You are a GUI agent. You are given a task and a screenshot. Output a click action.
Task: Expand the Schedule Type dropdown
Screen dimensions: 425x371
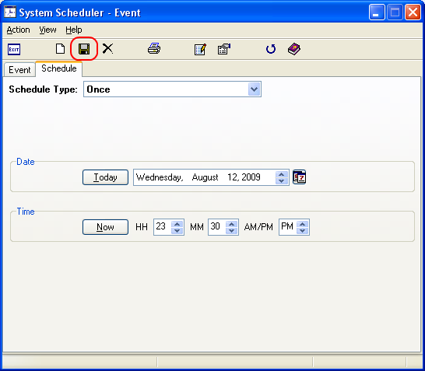click(254, 89)
